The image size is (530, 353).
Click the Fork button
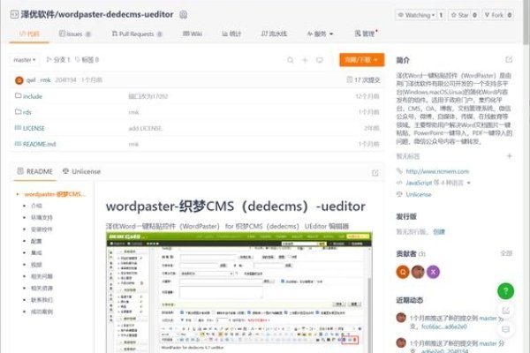tap(494, 15)
